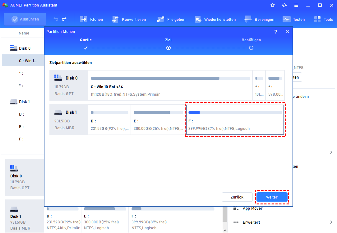Open the hamburger menu icon in title bar
337x233 pixels.
click(x=296, y=5)
